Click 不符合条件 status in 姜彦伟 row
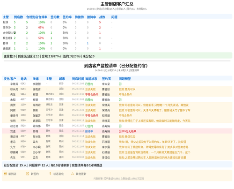 92,115
